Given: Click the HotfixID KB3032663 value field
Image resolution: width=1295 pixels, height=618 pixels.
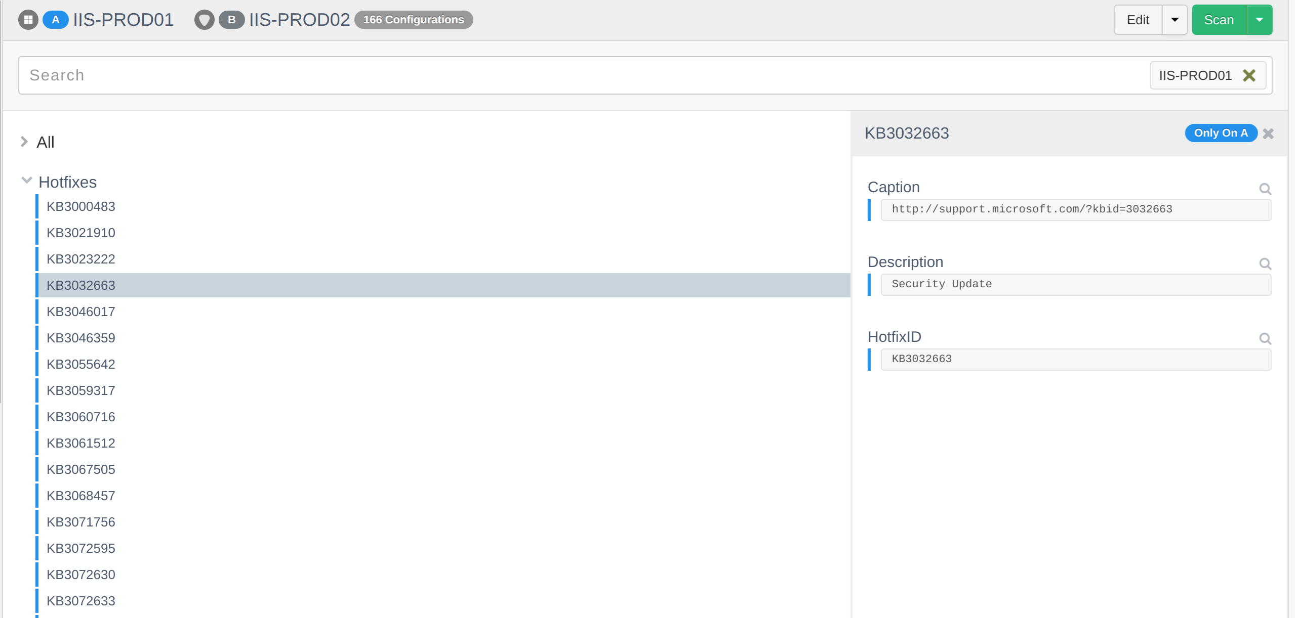Looking at the screenshot, I should pyautogui.click(x=1076, y=359).
